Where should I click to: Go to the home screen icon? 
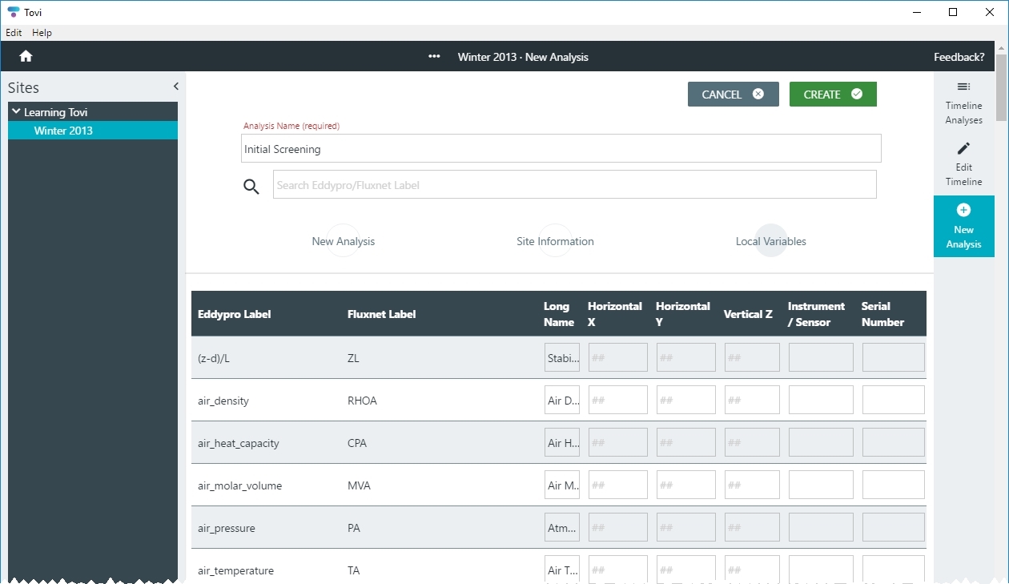click(26, 56)
